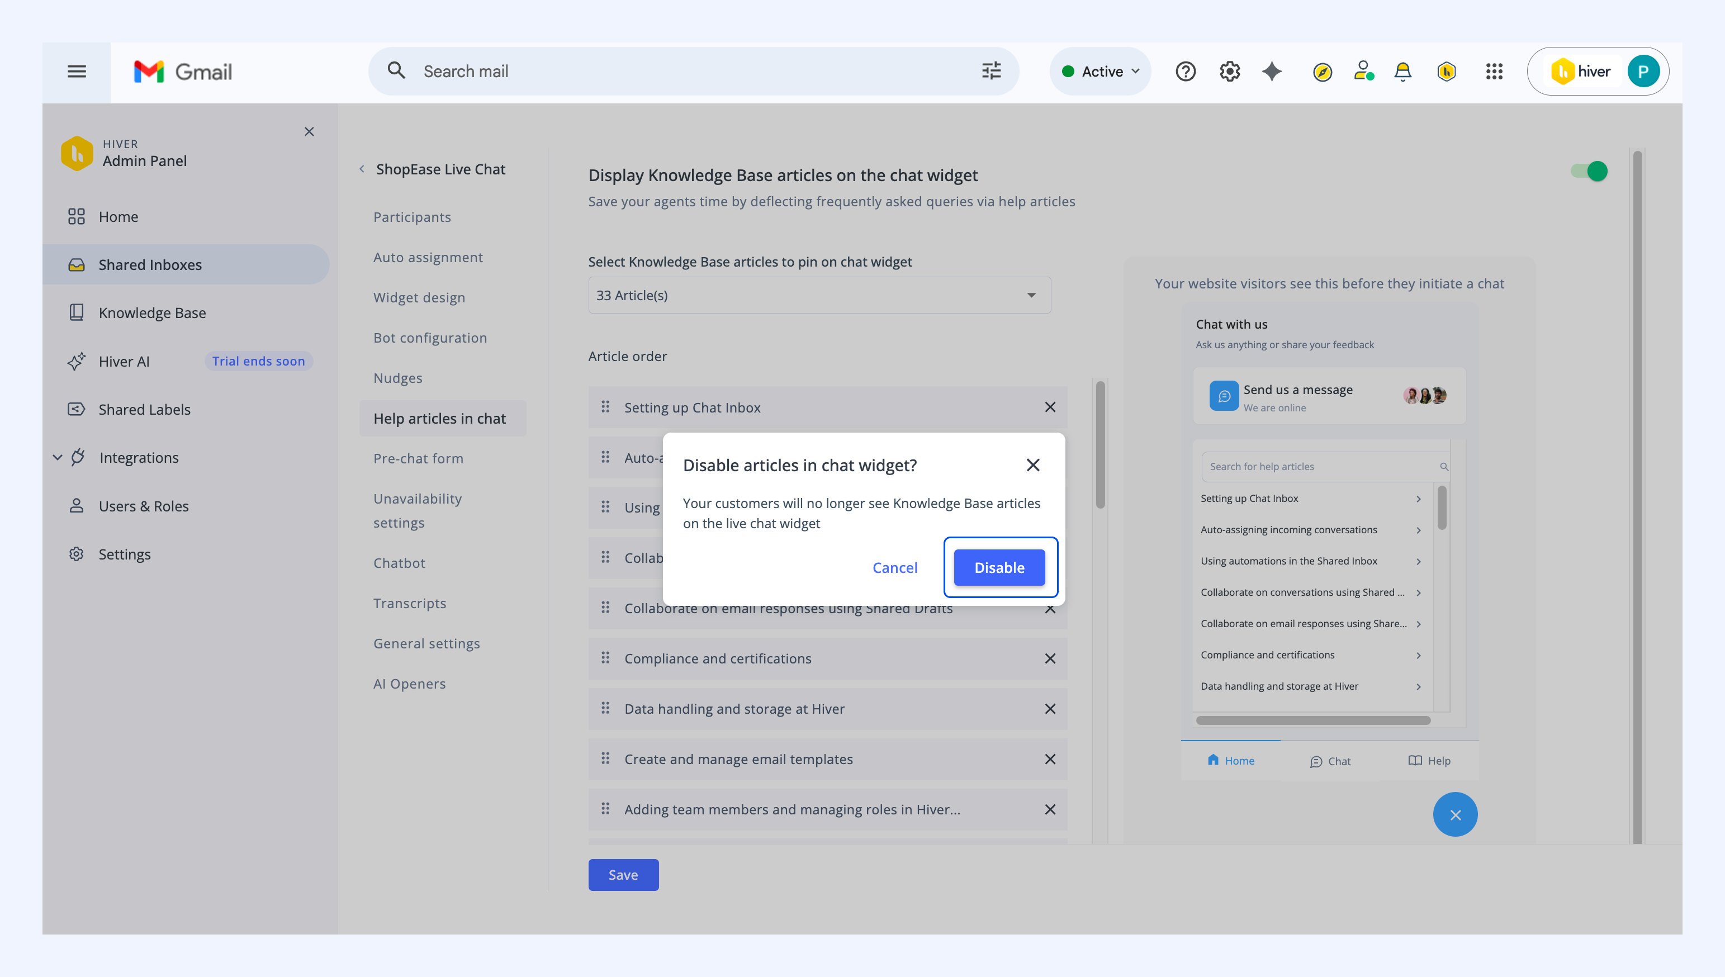Cancel the disable articles dialog
The width and height of the screenshot is (1725, 977).
pyautogui.click(x=894, y=568)
